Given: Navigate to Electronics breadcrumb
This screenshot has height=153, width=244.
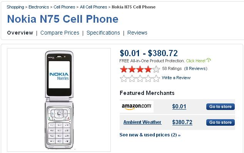Looking at the screenshot, I should pyautogui.click(x=39, y=7).
